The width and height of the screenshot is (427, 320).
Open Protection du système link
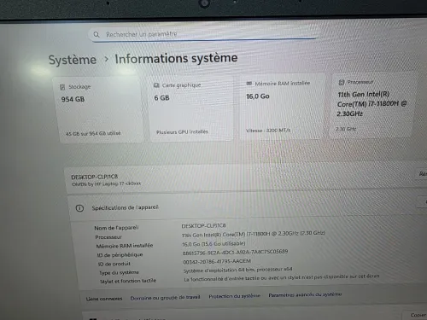(234, 296)
